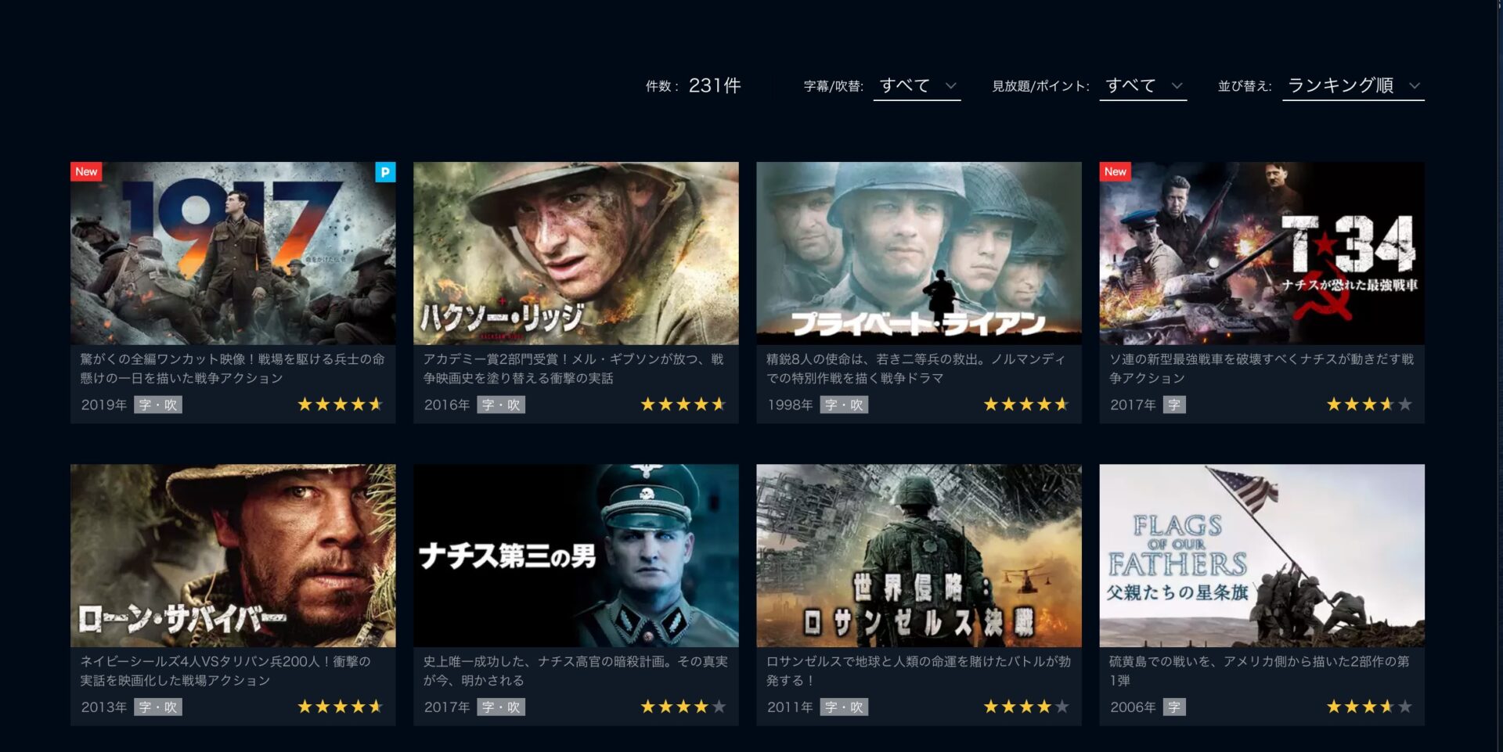Click the 字 tag under 父親たちの星条旗
1503x752 pixels.
click(1174, 707)
